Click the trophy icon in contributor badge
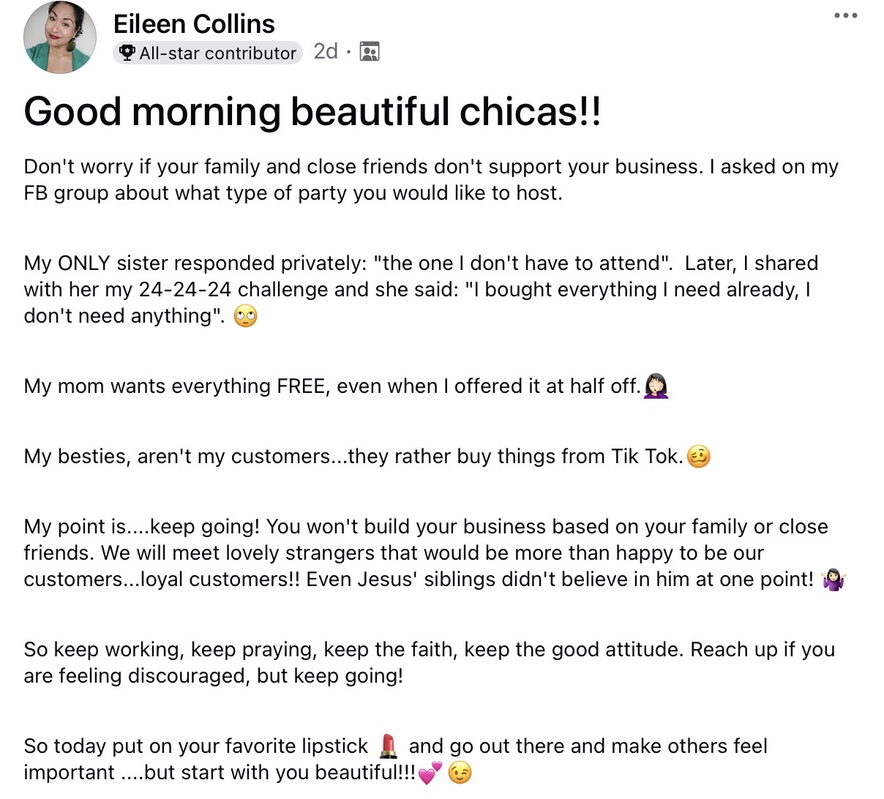Screen dimensions: 884x799 click(x=127, y=53)
